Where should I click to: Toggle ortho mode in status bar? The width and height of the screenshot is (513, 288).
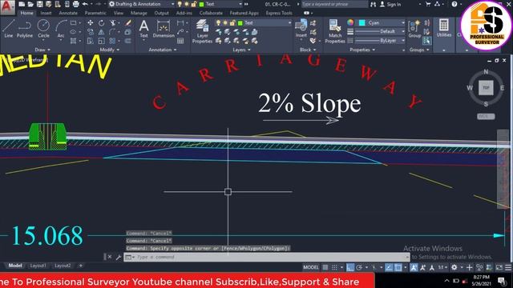pos(350,267)
